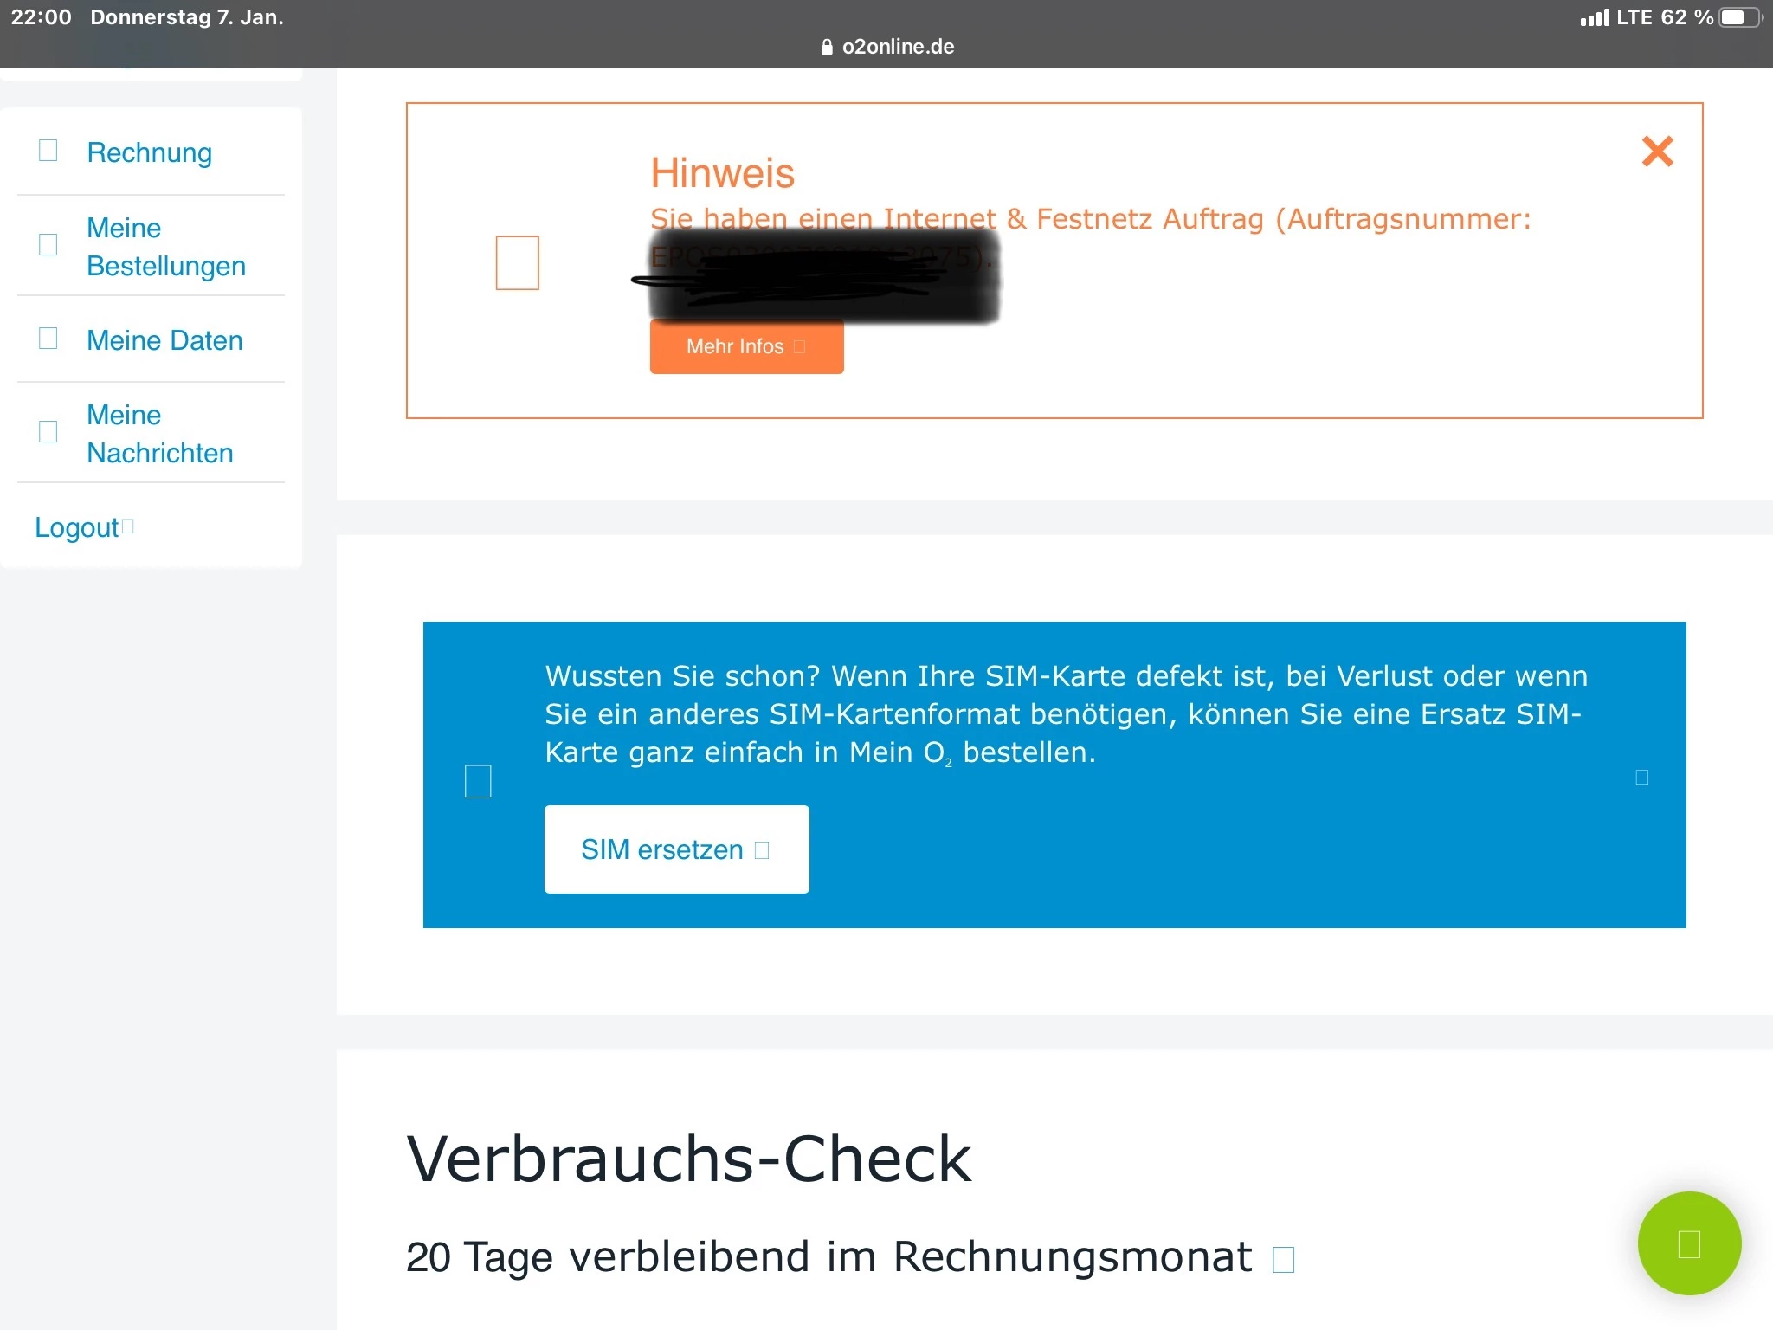Tap the battery indicator in status bar
Image resolution: width=1773 pixels, height=1330 pixels.
[x=1740, y=17]
